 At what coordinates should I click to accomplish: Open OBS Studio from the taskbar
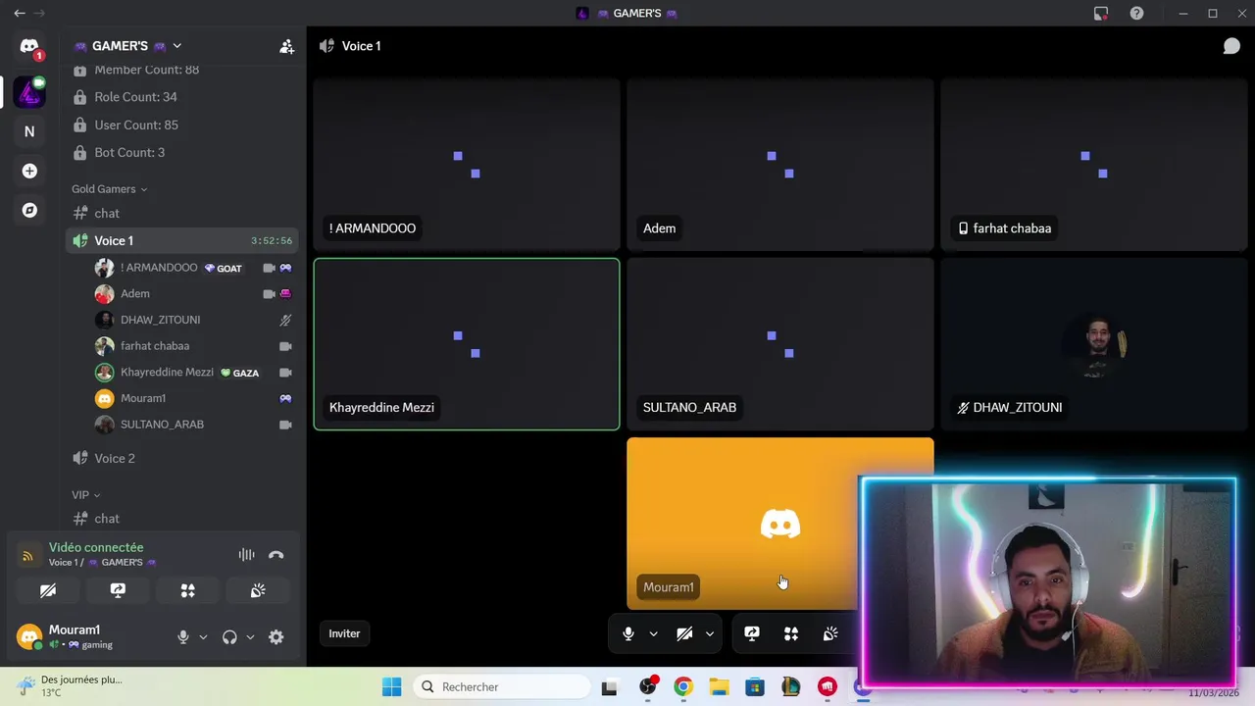647,687
